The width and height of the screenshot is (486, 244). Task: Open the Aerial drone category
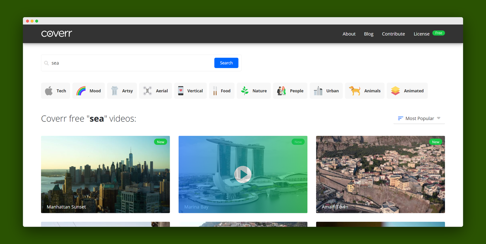156,91
